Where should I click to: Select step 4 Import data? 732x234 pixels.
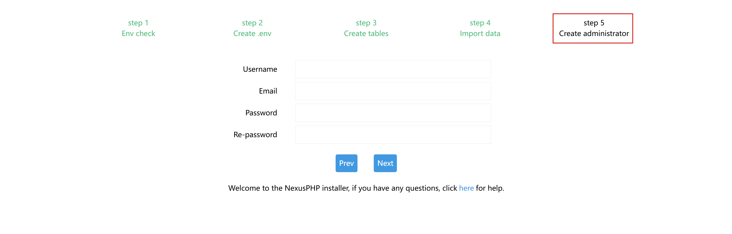click(x=480, y=28)
